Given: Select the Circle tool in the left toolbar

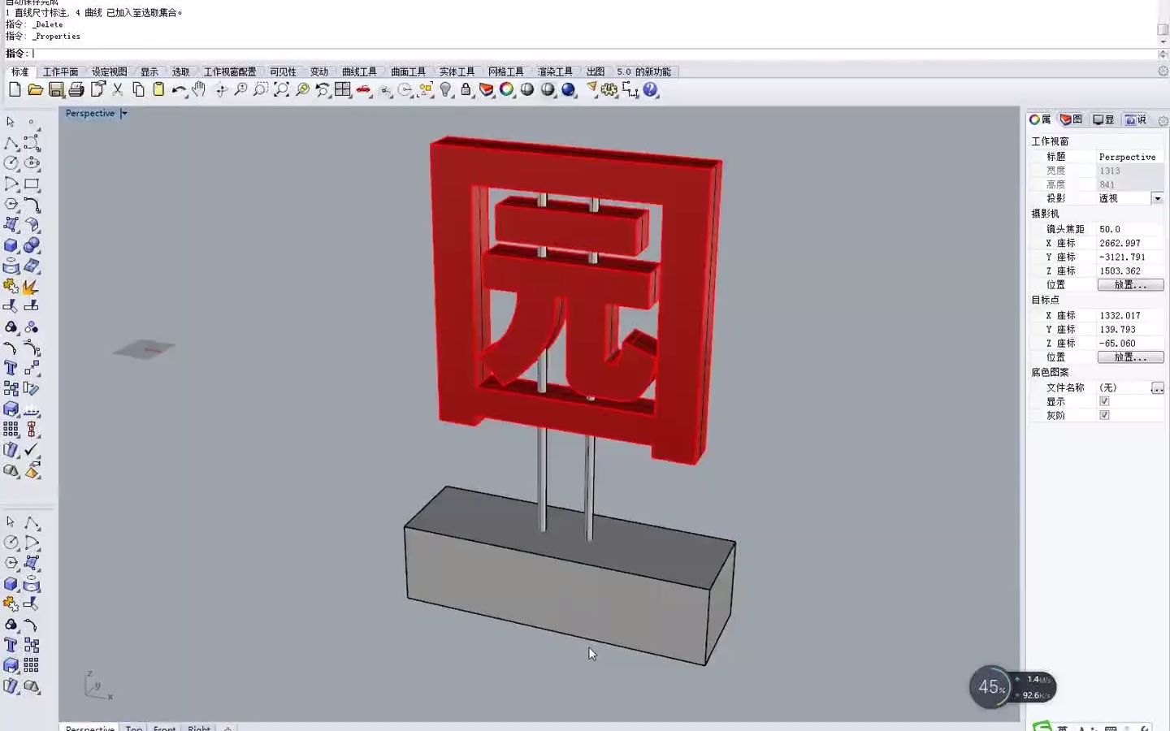Looking at the screenshot, I should pos(11,163).
